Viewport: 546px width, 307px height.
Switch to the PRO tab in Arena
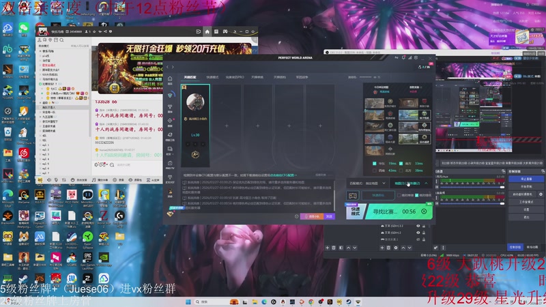point(235,77)
